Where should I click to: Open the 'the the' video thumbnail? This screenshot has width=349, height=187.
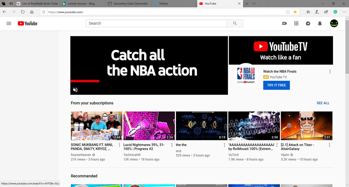202,126
